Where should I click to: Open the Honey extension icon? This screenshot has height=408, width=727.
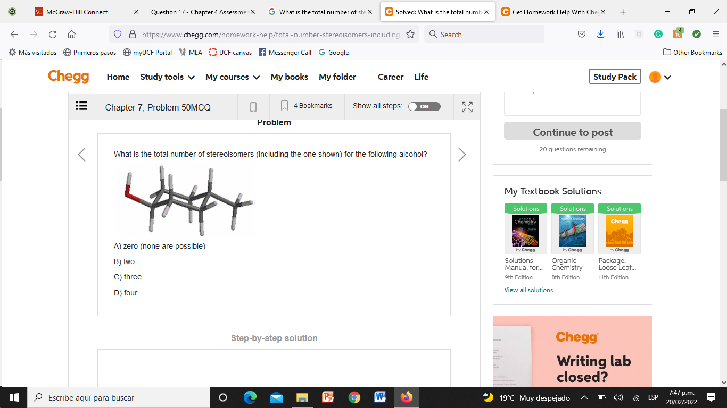[678, 33]
